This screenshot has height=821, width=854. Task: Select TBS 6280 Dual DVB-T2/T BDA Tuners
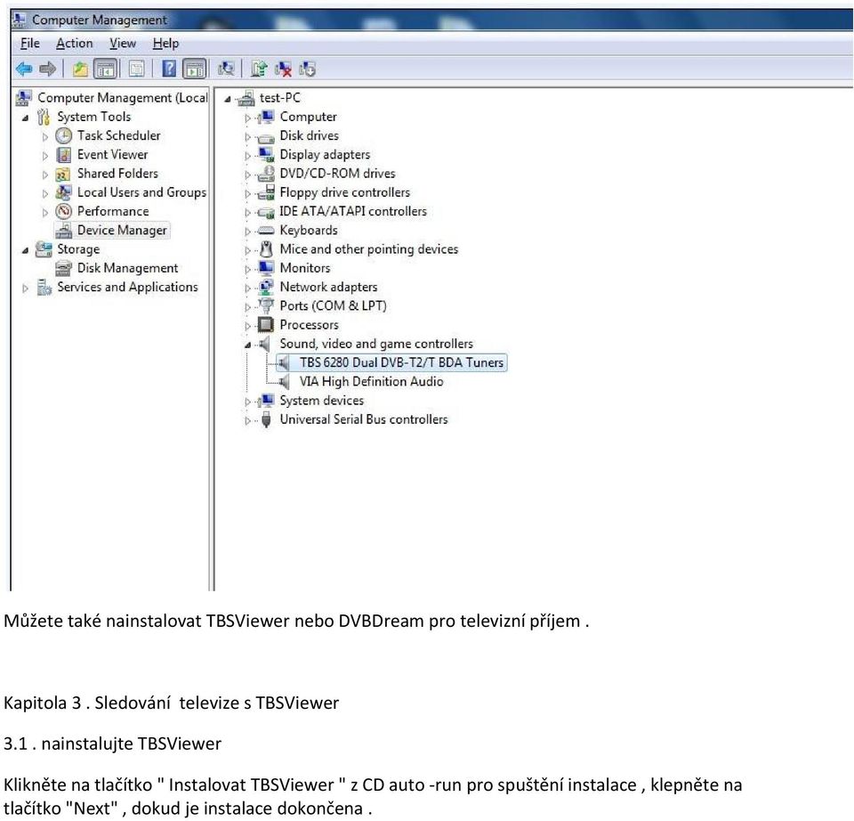coord(401,362)
